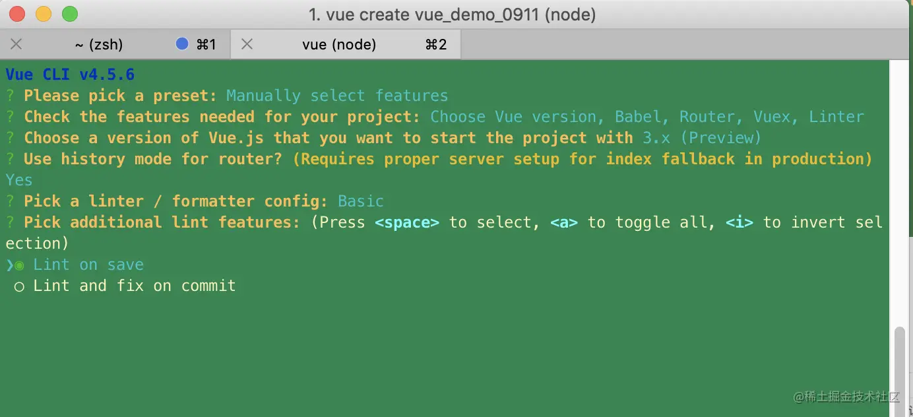Click the question mark before 'Please pick a preset'
This screenshot has width=913, height=417.
(x=10, y=96)
